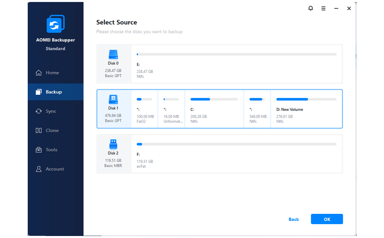Viewport: 384px width, 238px height.
Task: Select the D: New Volume partition
Action: (306, 109)
